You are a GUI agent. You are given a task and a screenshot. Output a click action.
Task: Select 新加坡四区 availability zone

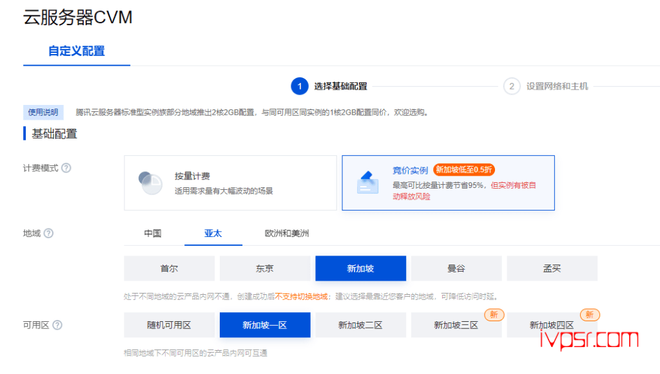pos(552,325)
